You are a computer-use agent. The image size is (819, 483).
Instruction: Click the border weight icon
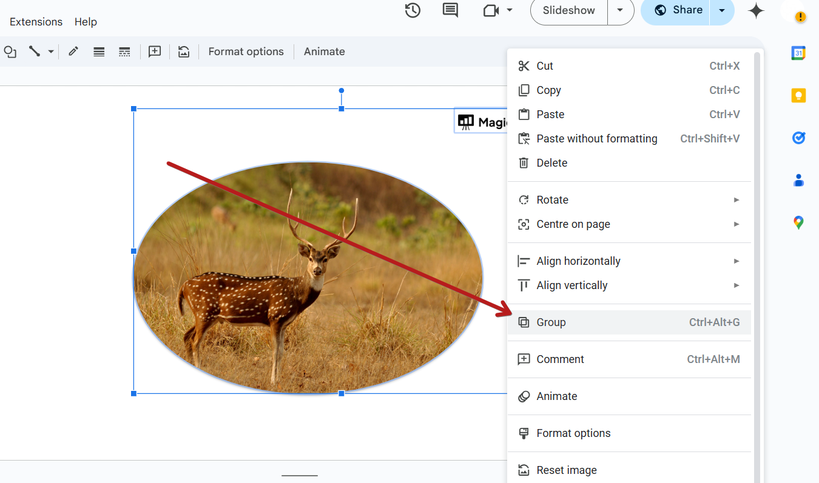(x=99, y=52)
